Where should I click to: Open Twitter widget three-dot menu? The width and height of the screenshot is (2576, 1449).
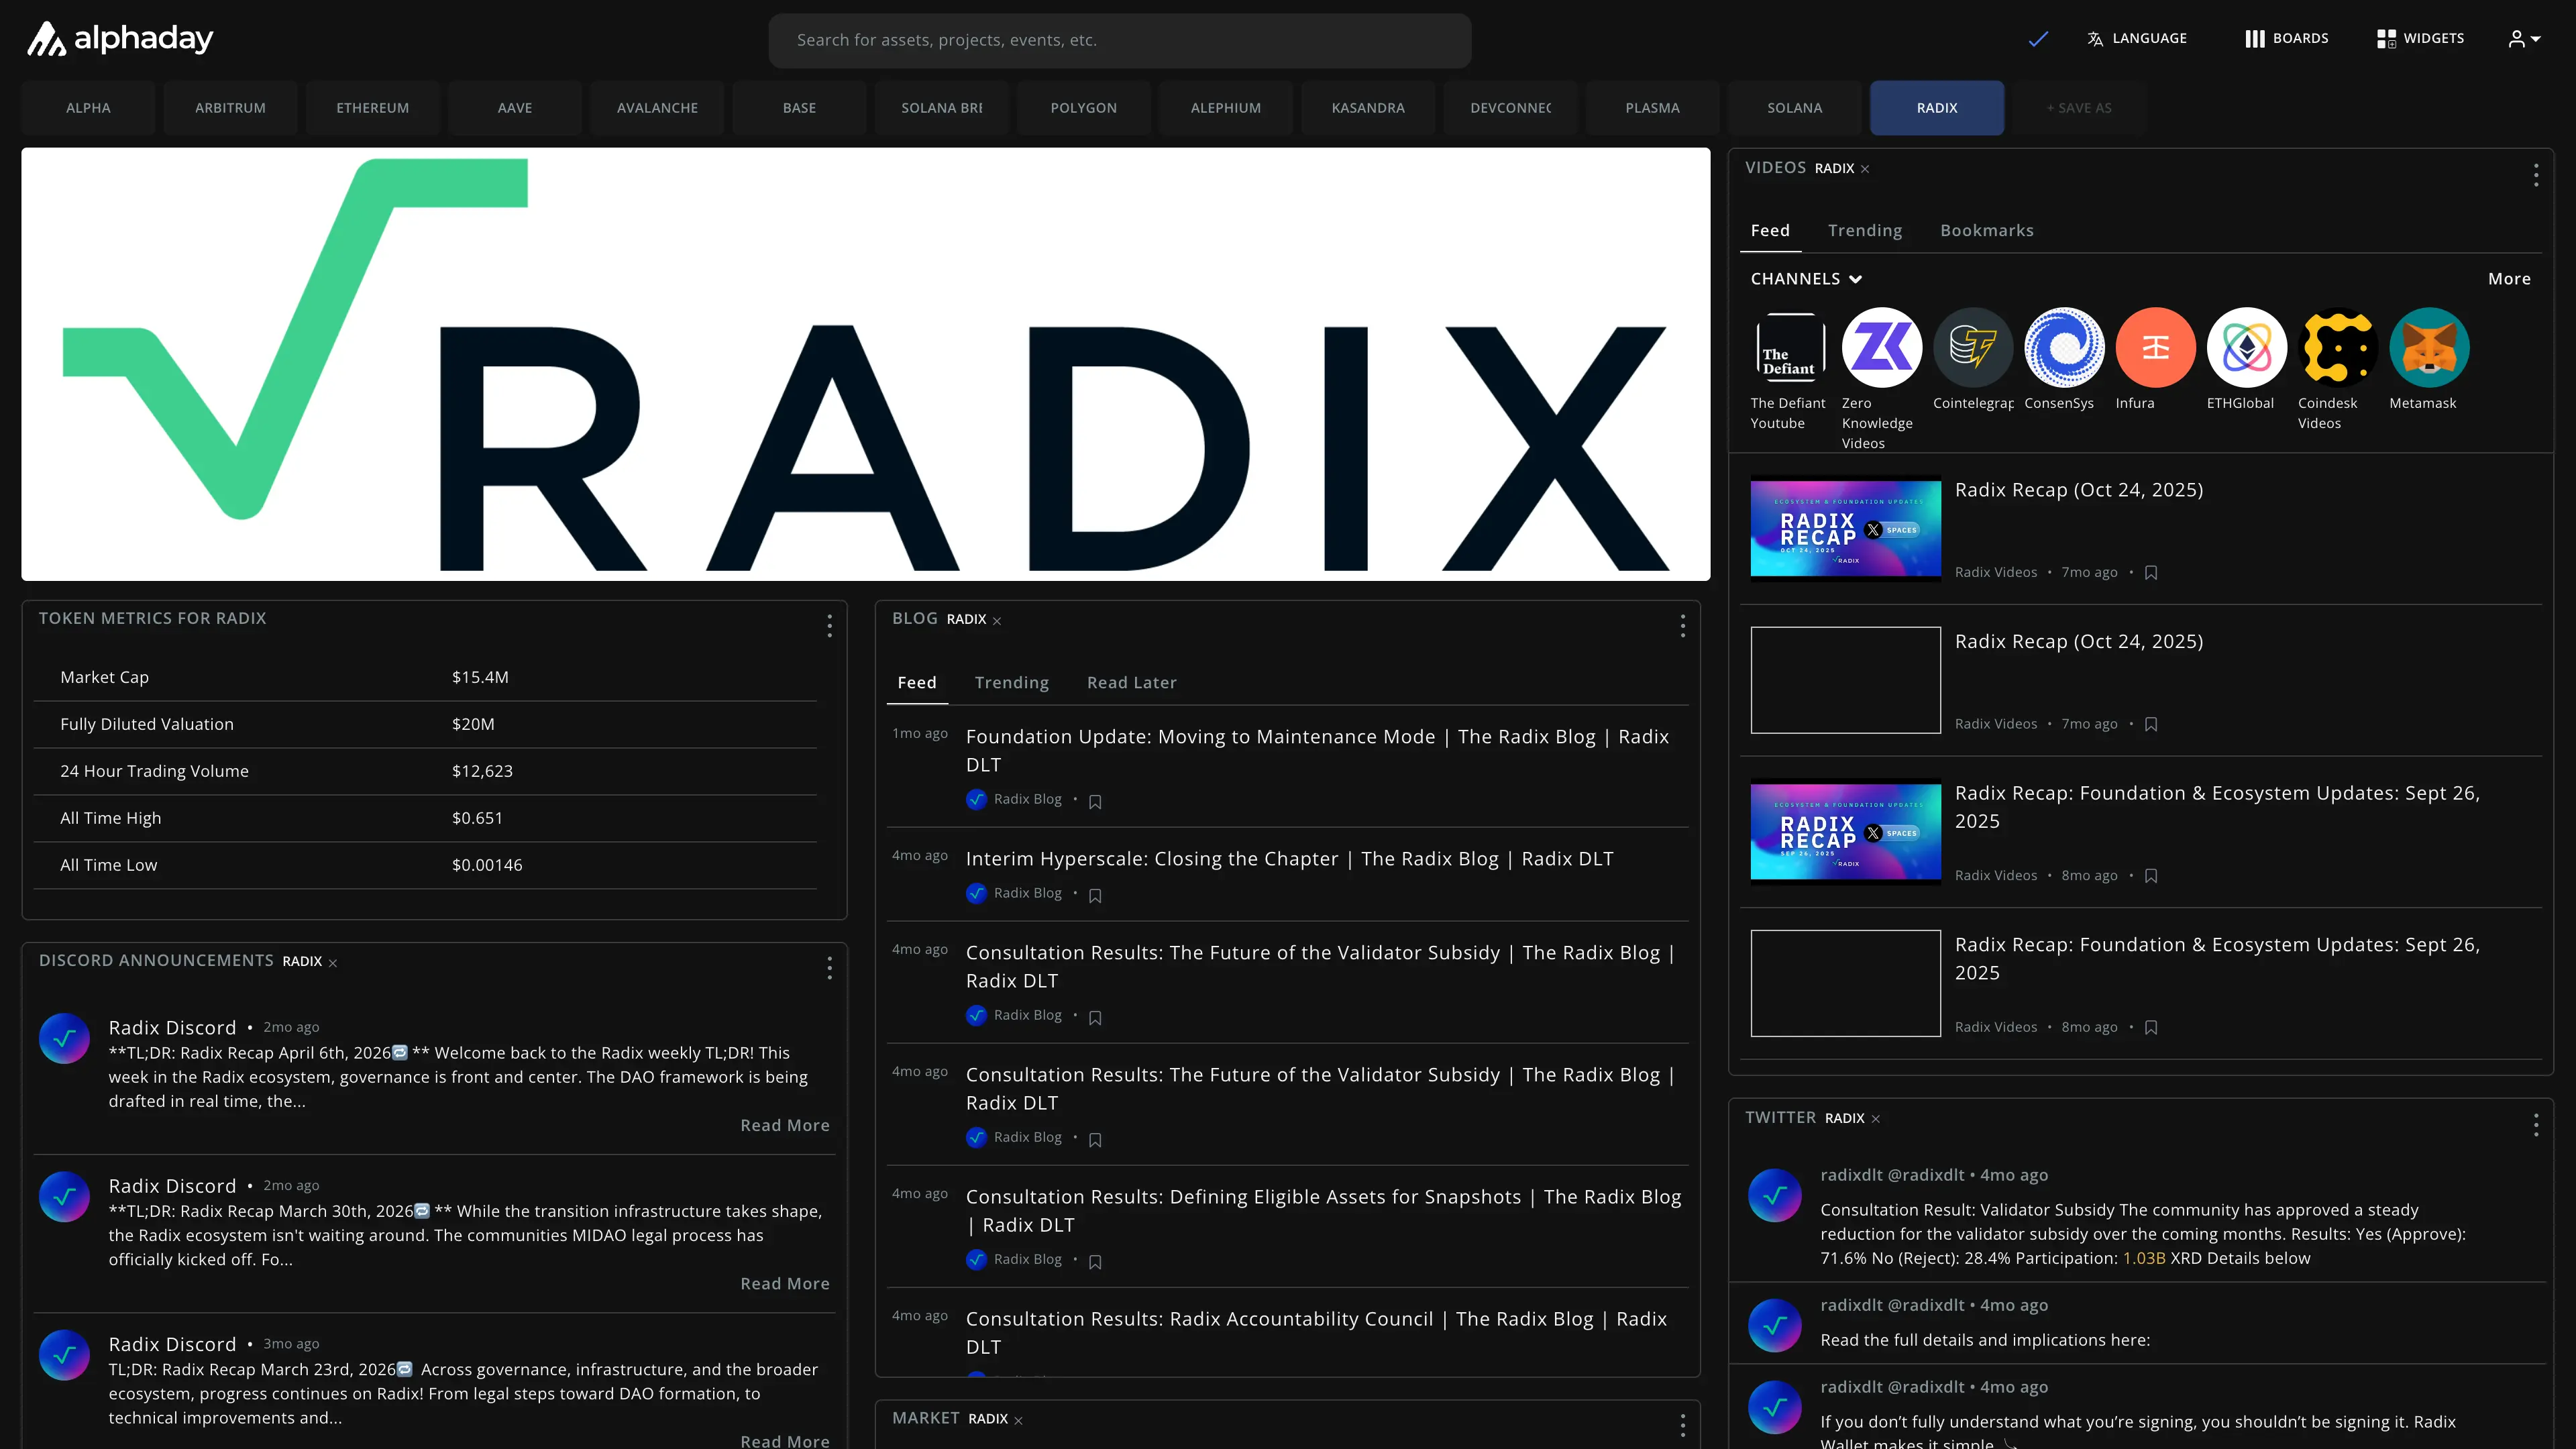(x=2536, y=1125)
